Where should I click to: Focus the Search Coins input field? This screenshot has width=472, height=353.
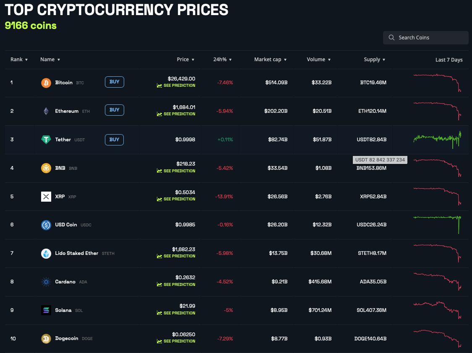pos(426,38)
